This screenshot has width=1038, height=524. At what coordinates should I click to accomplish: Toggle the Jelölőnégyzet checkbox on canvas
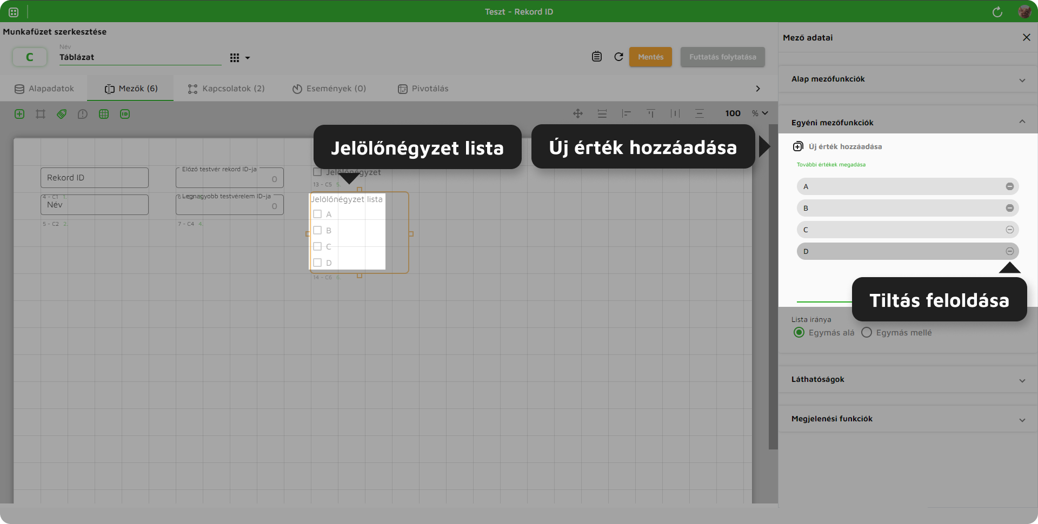pyautogui.click(x=317, y=172)
